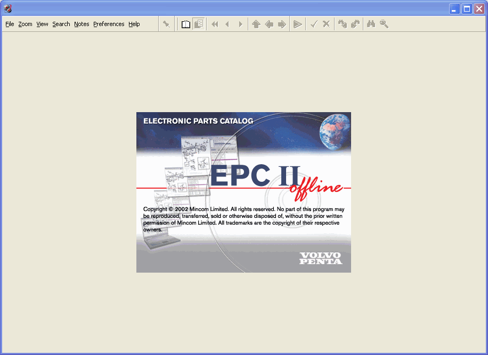The height and width of the screenshot is (355, 488).
Task: Open the Zoom menu
Action: [25, 24]
